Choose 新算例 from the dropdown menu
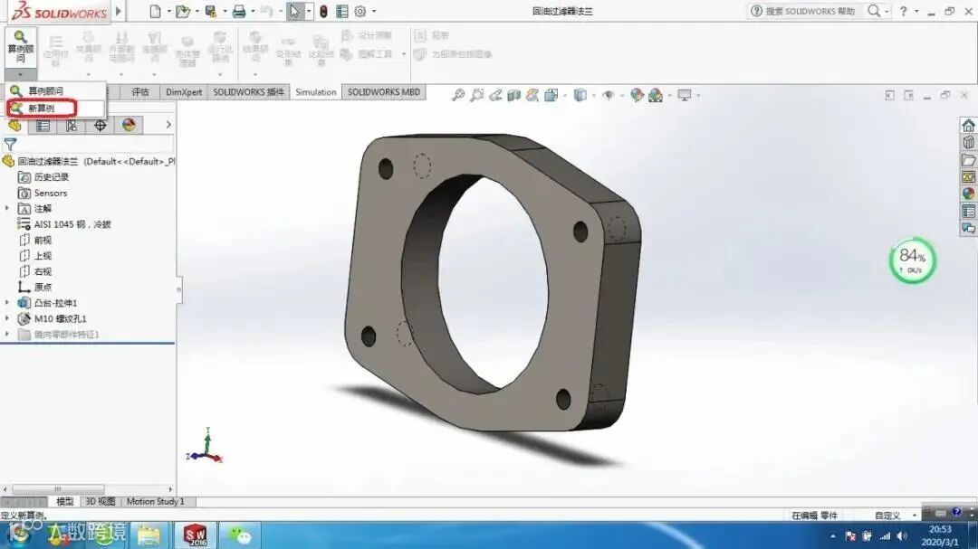This screenshot has width=978, height=549. (41, 109)
